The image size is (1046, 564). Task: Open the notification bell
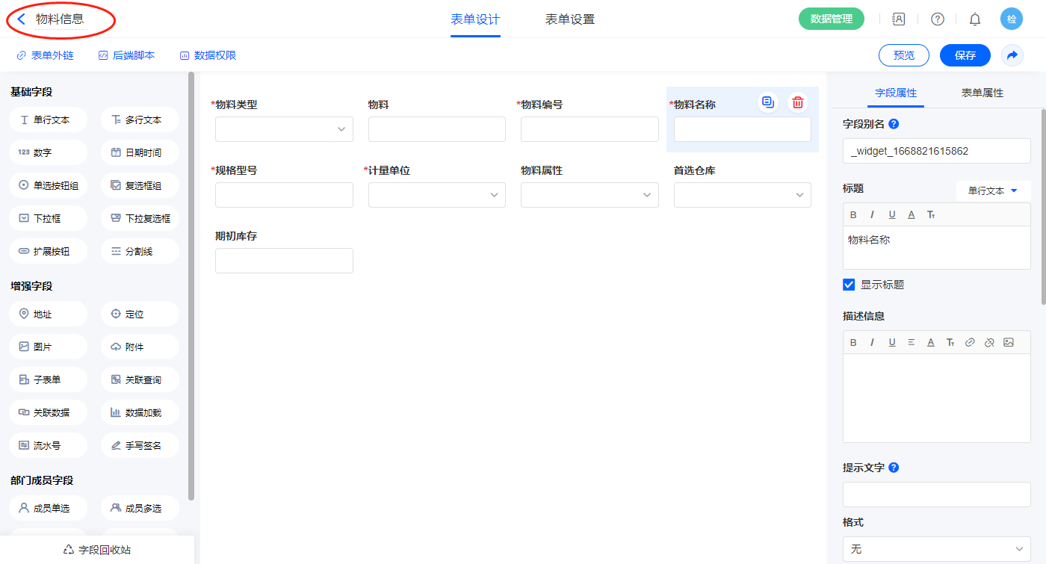tap(975, 19)
